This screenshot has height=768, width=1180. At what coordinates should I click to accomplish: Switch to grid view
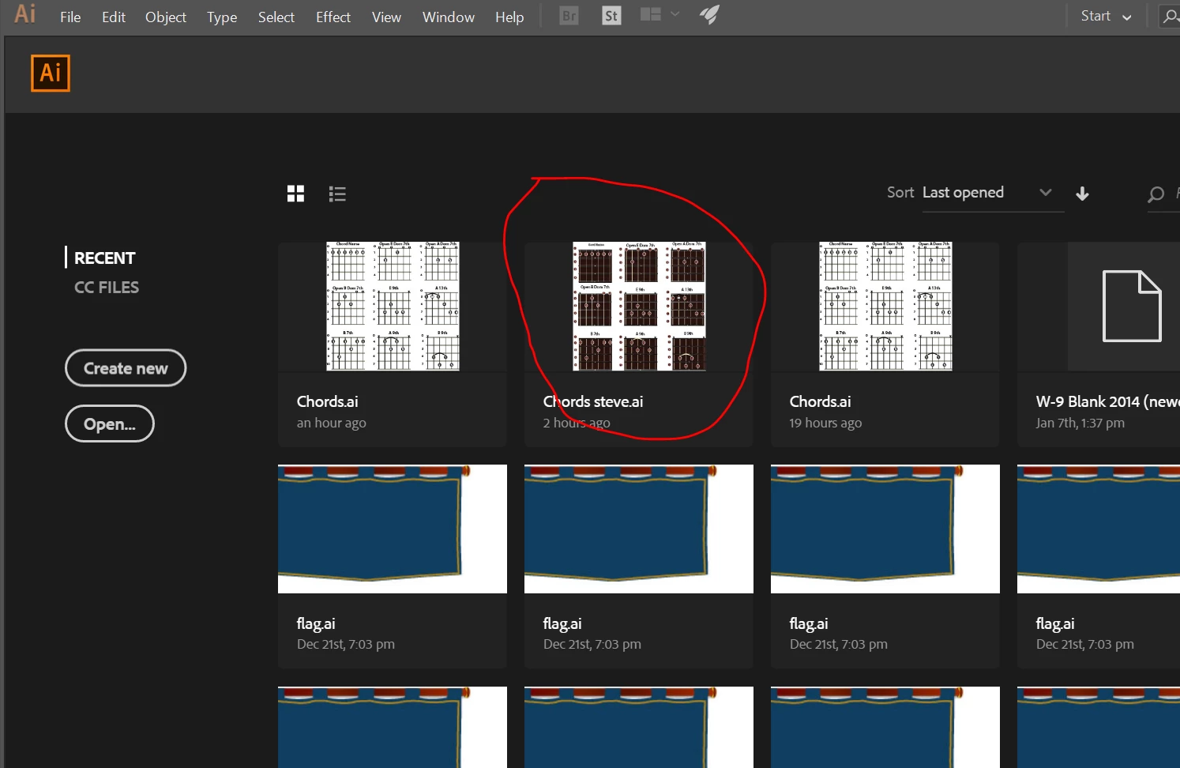coord(295,194)
